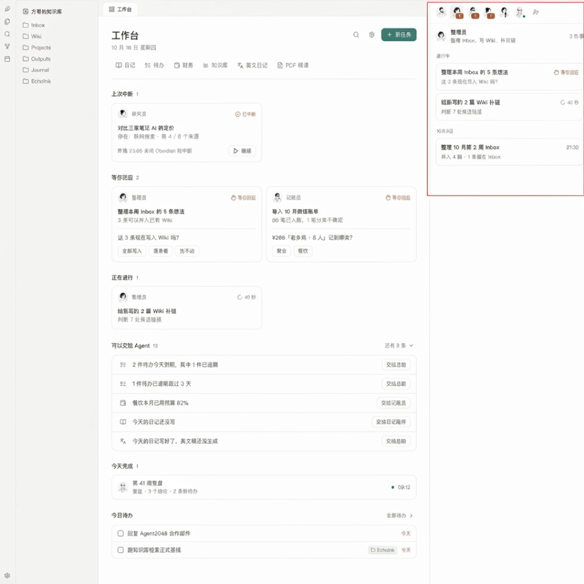
Task: Click list icon on 1 件待办已逾期 row
Action: click(x=123, y=383)
